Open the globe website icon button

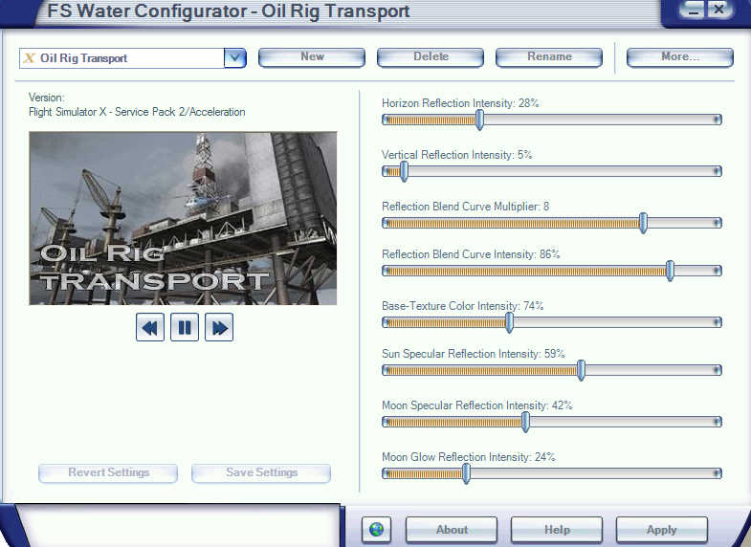coord(377,530)
